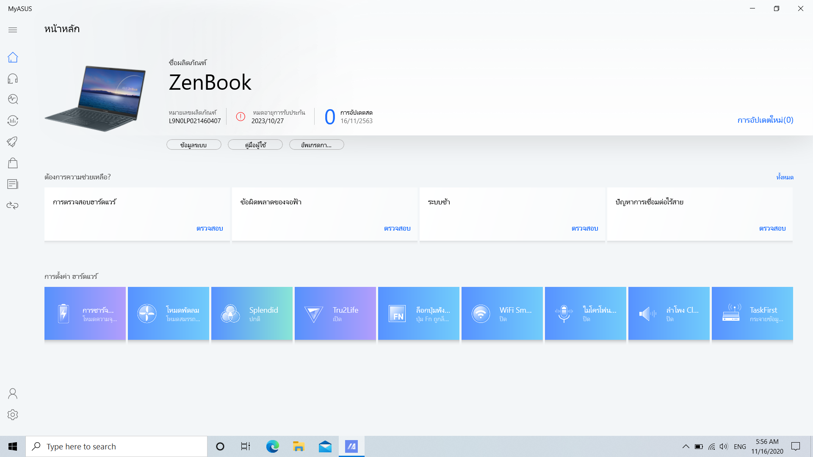This screenshot has height=457, width=813.
Task: Go to Home in the sidebar
Action: (13, 57)
